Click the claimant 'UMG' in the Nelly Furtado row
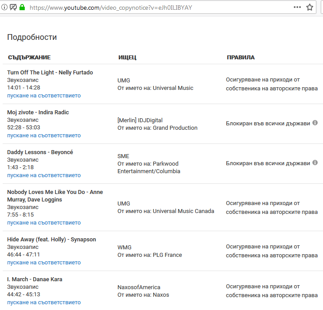The image size is (323, 310). point(123,81)
